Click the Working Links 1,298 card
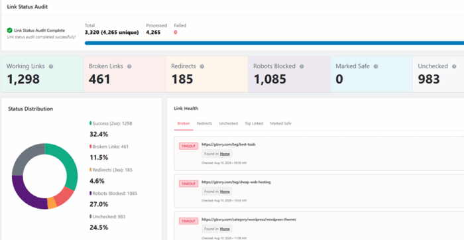This screenshot has width=464, height=240. click(42, 74)
